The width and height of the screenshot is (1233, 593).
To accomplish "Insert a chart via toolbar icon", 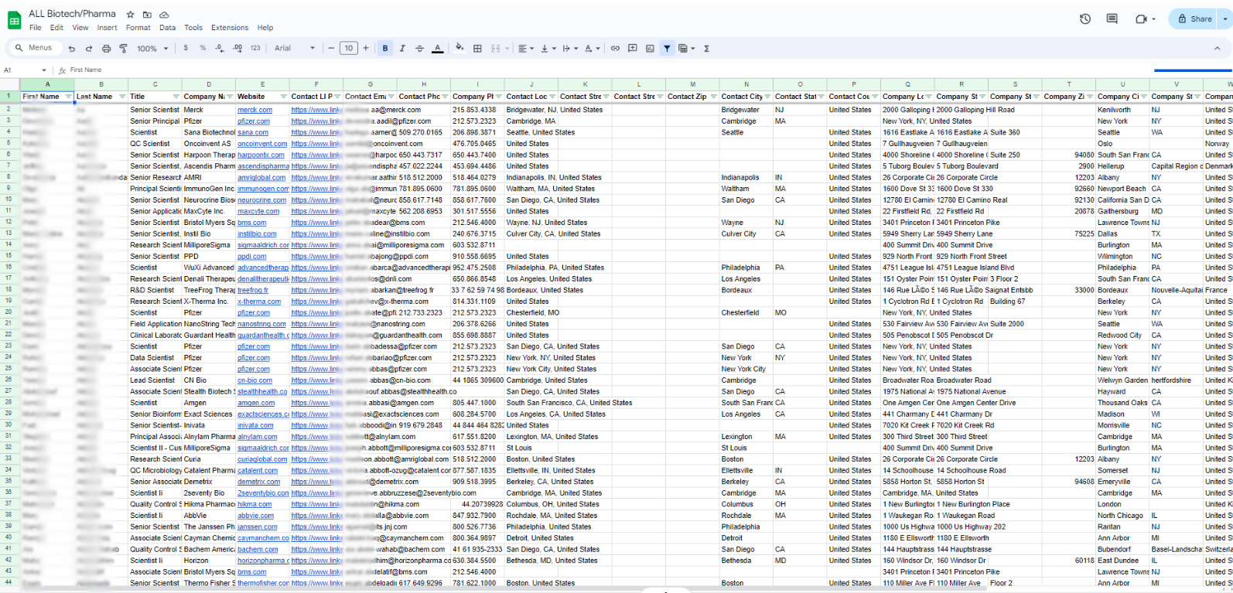I will tap(650, 49).
